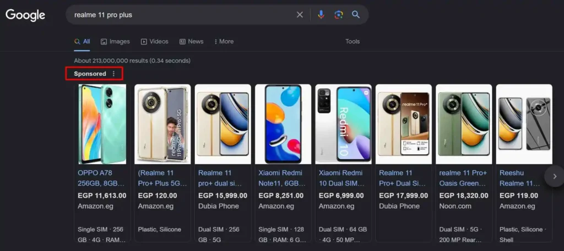Click the next arrow on product carousel
The height and width of the screenshot is (251, 564).
point(554,176)
